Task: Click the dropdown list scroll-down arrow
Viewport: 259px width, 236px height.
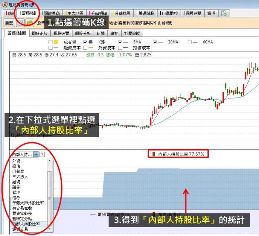Action: pyautogui.click(x=50, y=229)
